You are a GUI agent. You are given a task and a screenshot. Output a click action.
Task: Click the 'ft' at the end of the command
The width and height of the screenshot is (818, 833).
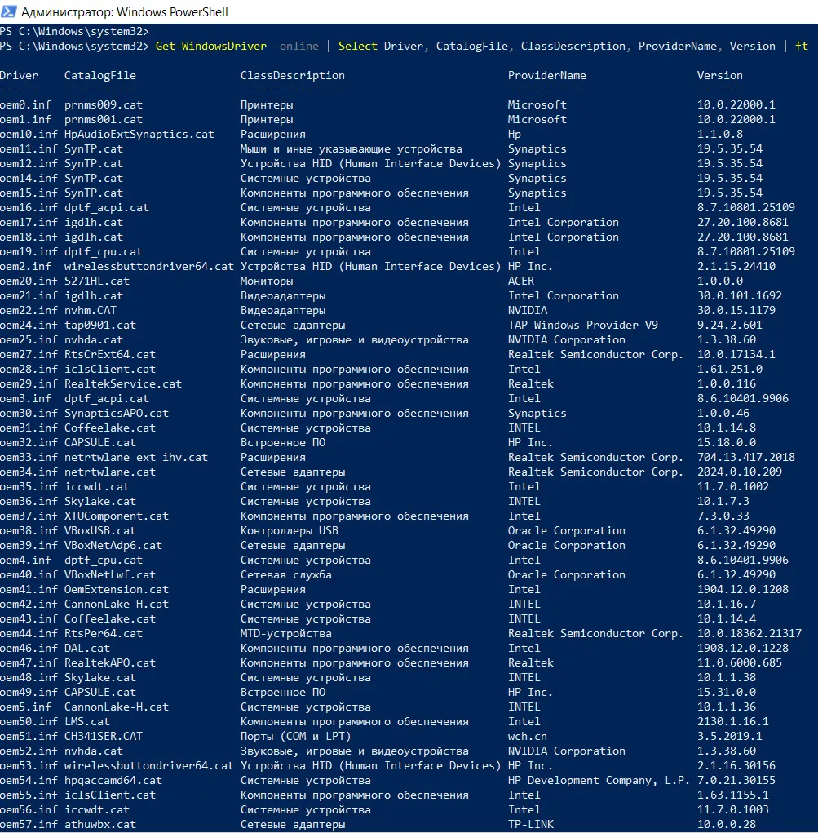(801, 47)
